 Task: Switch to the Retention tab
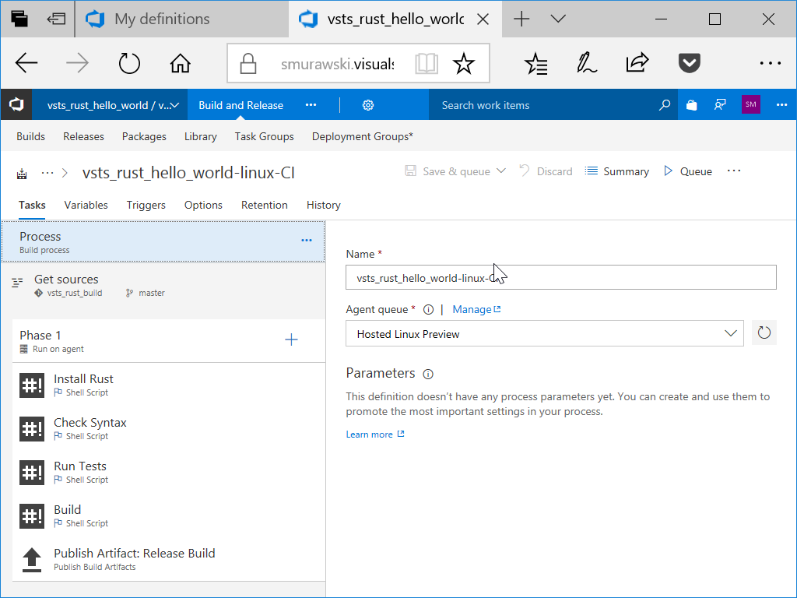tap(265, 205)
